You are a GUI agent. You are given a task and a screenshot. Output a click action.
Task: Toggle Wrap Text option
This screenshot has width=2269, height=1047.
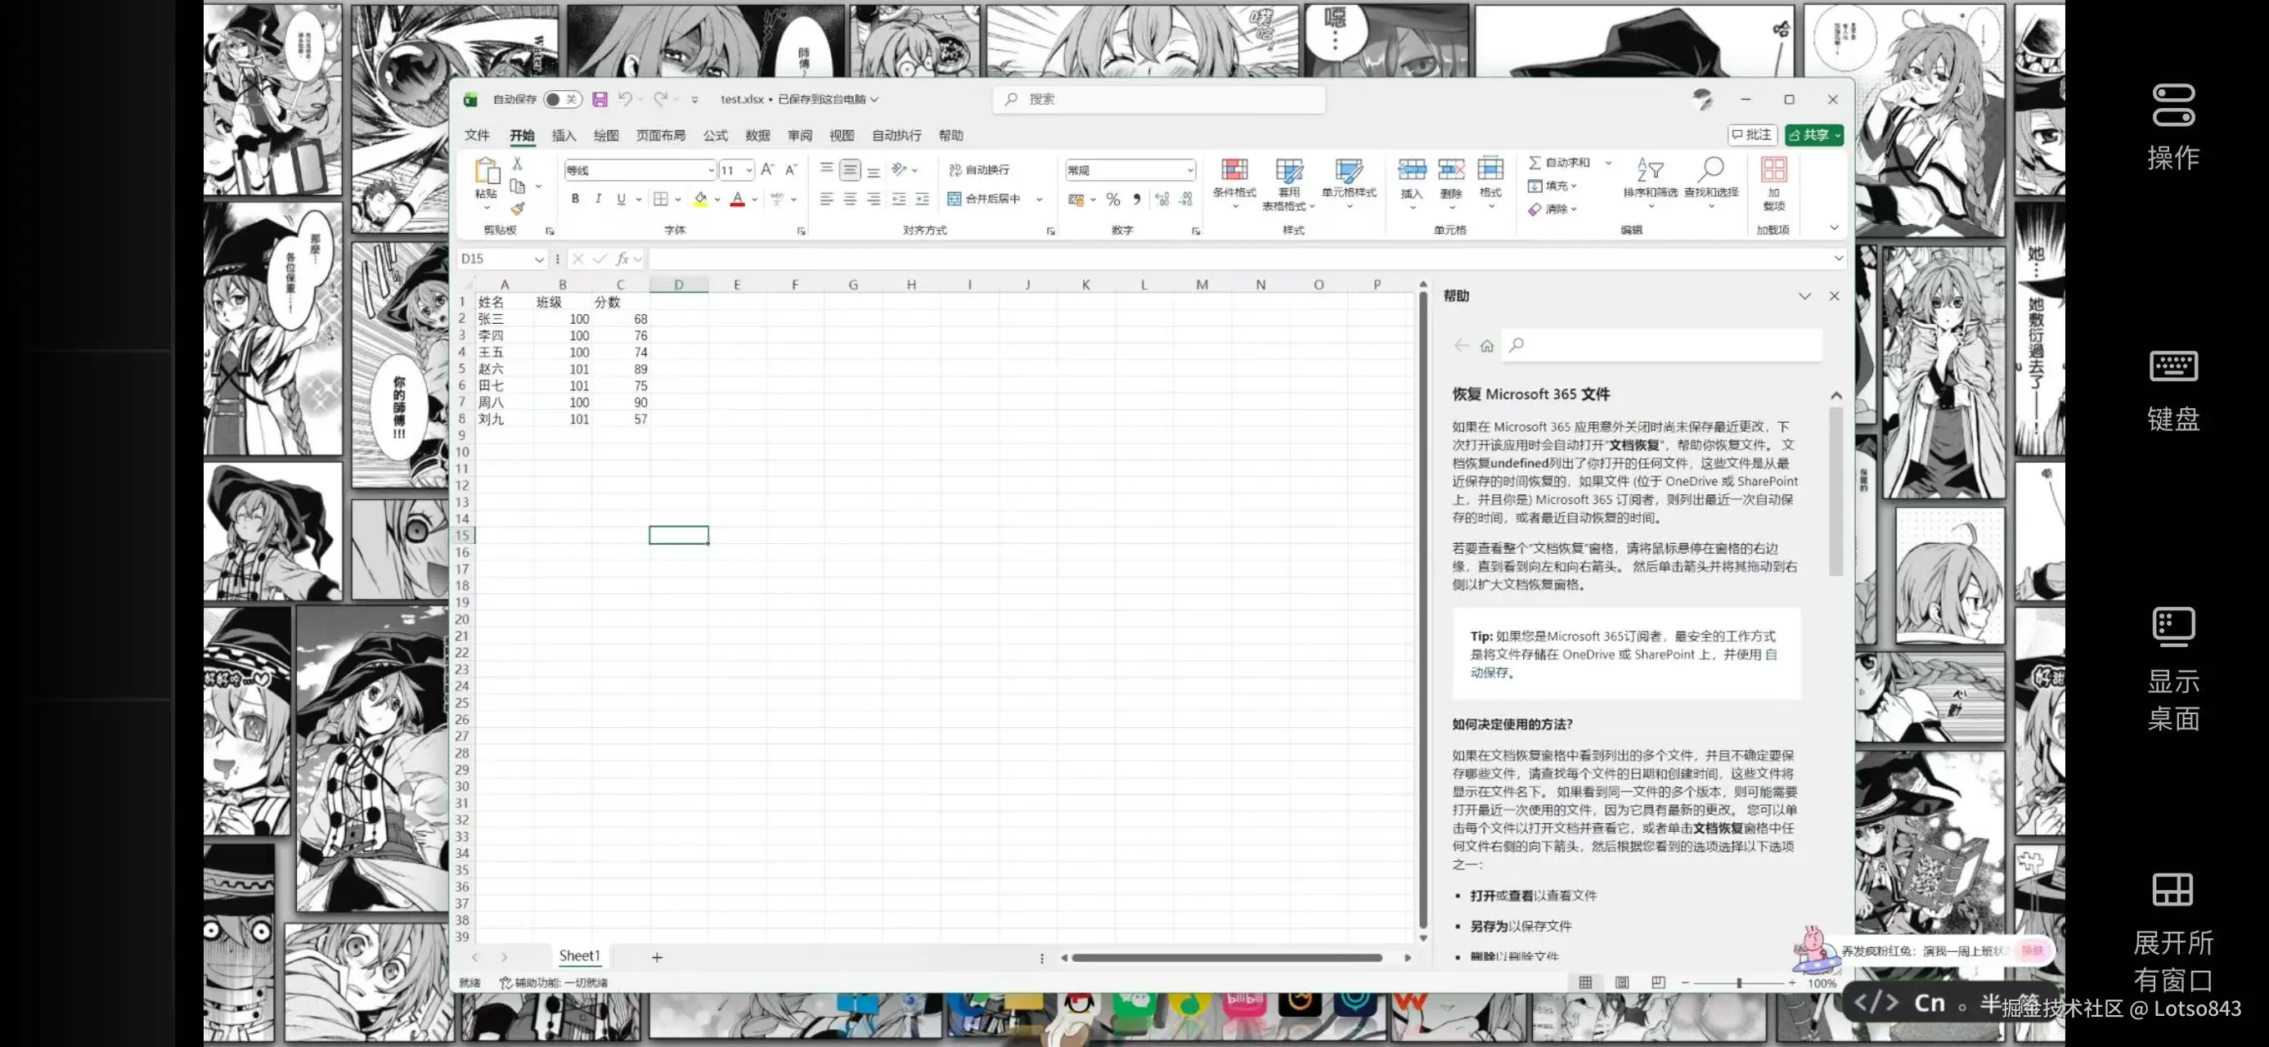click(x=979, y=170)
